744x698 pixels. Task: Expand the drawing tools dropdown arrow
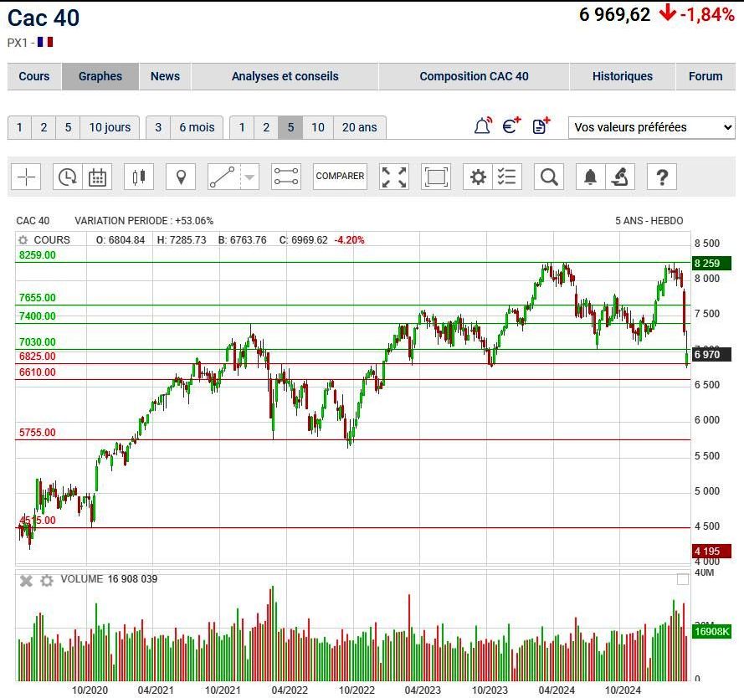(249, 177)
